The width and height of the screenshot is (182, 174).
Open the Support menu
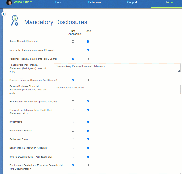click(132, 2)
